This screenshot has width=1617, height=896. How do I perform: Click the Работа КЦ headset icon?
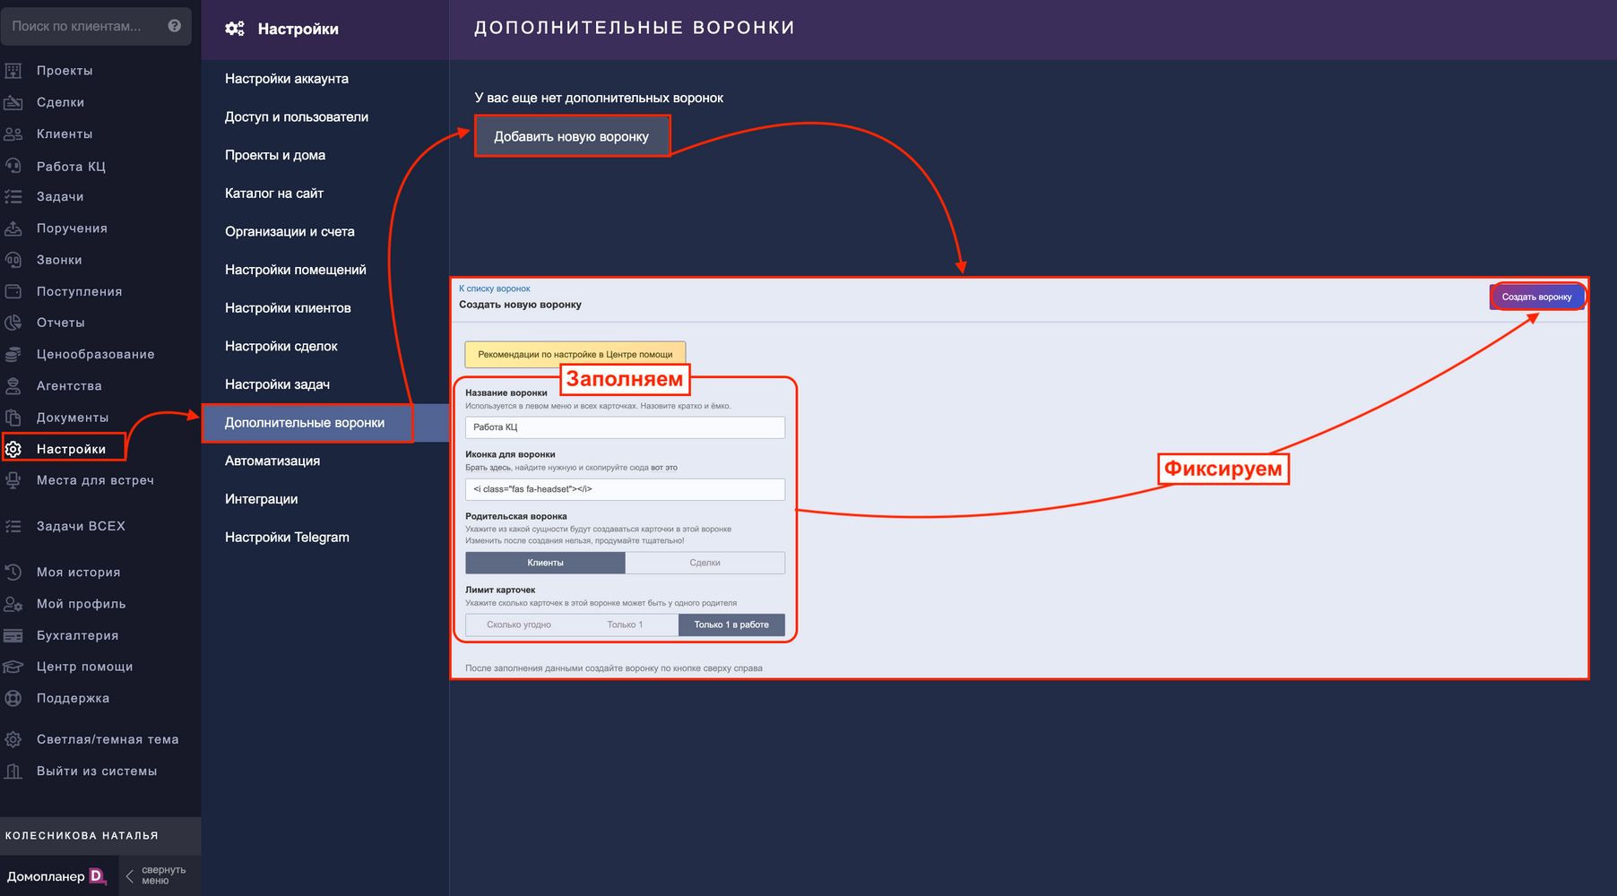coord(13,166)
